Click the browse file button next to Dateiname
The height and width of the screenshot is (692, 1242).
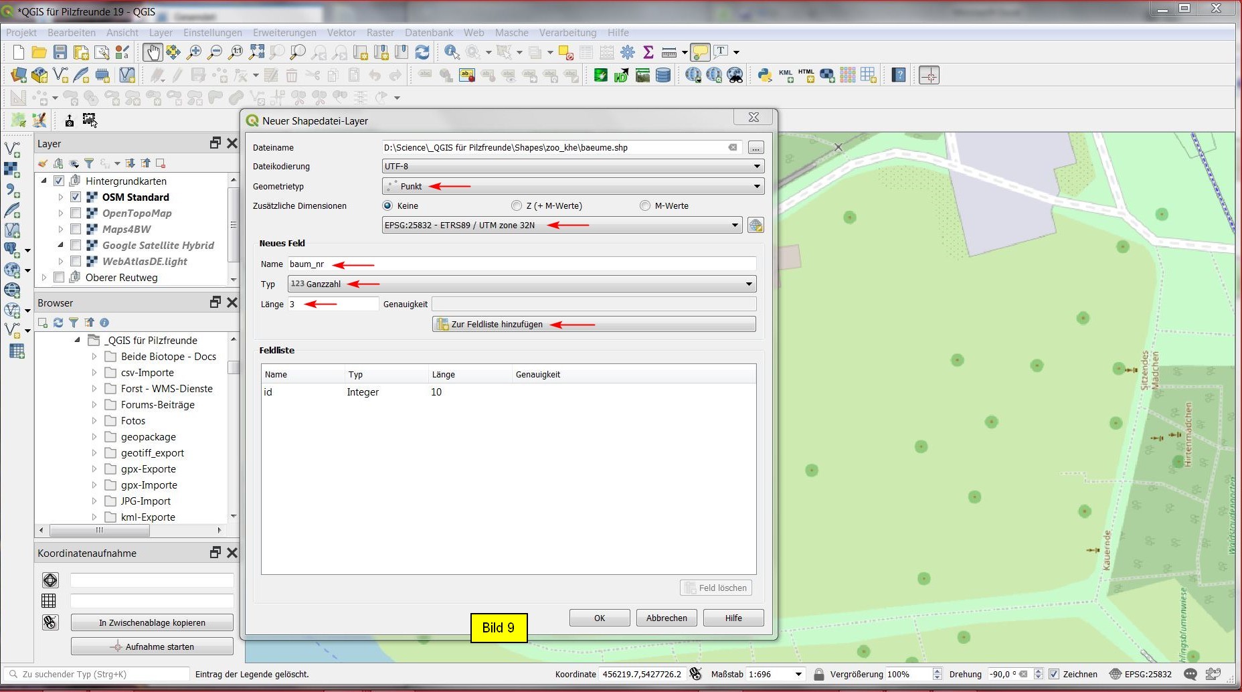[756, 148]
